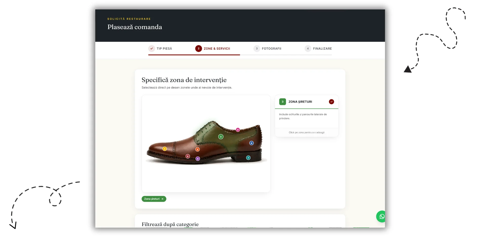Click the step 3 circle for Fotografii
Viewport: 480px width, 237px height.
(x=257, y=48)
